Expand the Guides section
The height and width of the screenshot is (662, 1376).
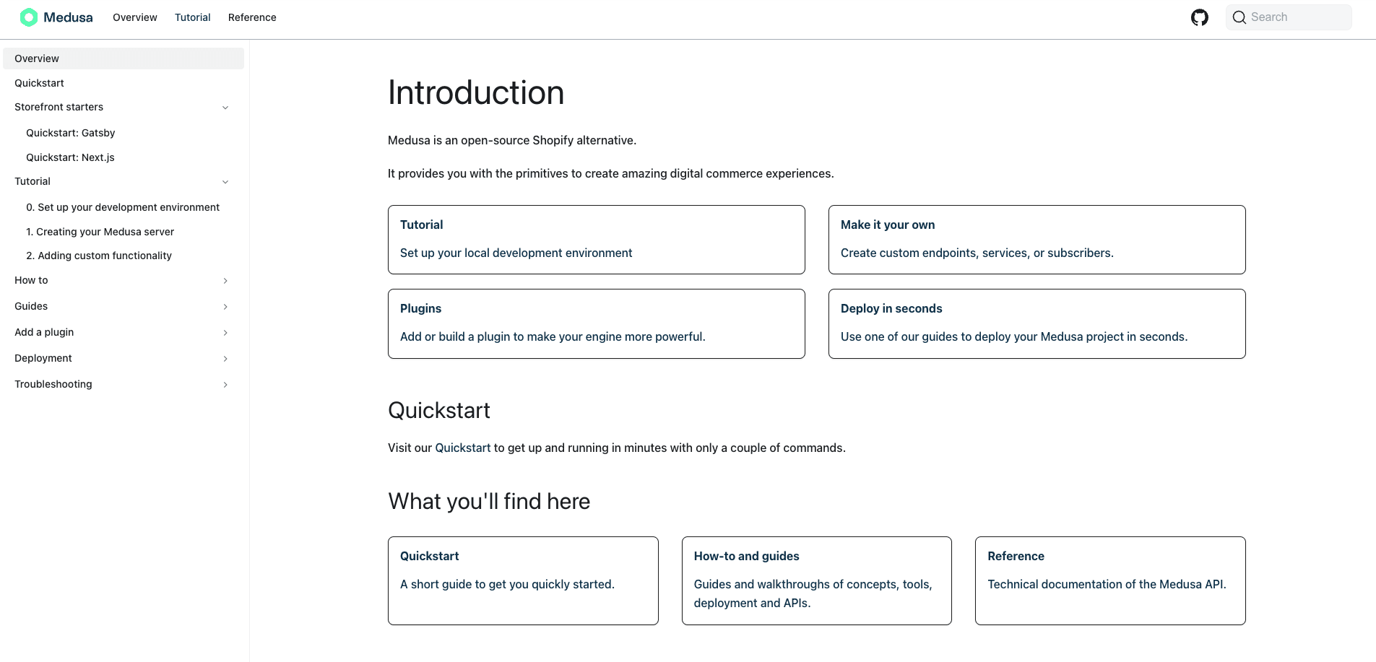tap(225, 307)
